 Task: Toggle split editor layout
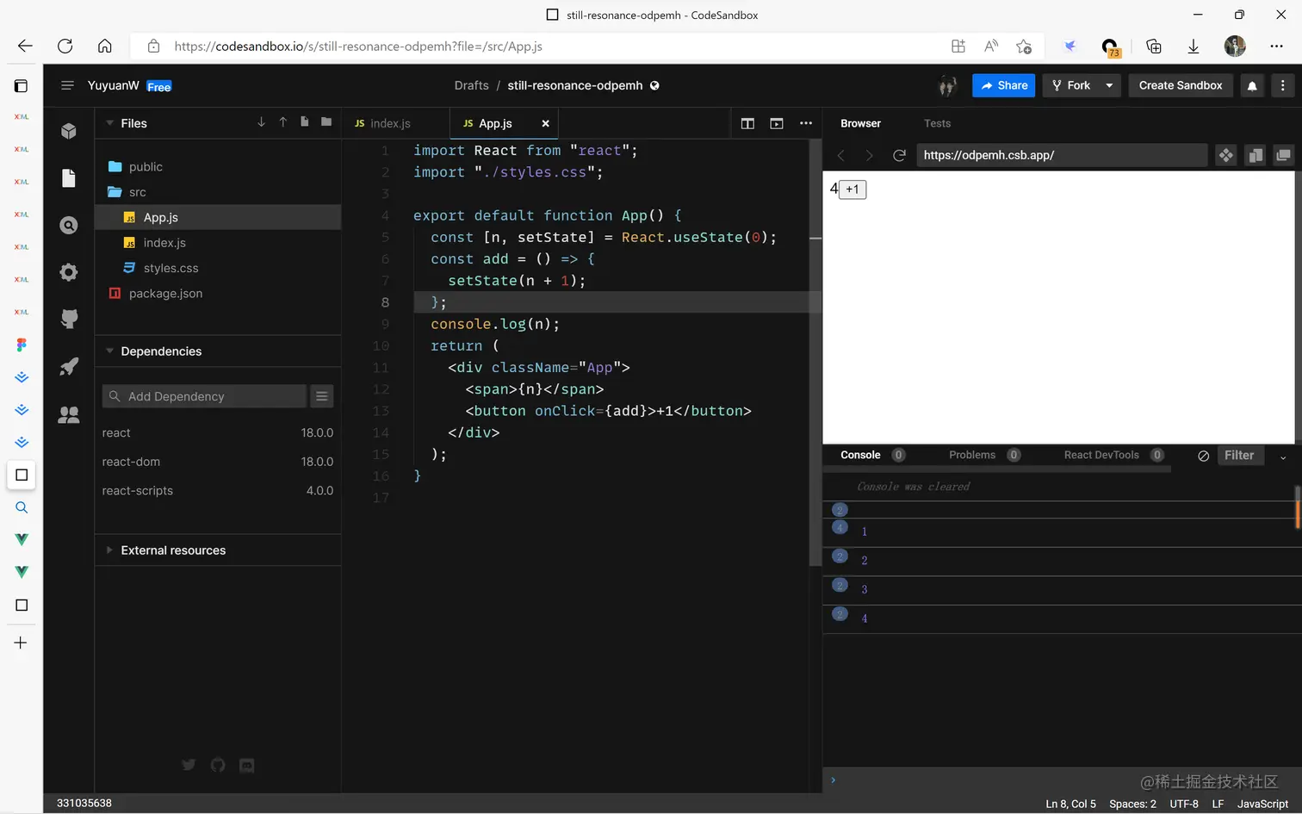[x=747, y=123]
